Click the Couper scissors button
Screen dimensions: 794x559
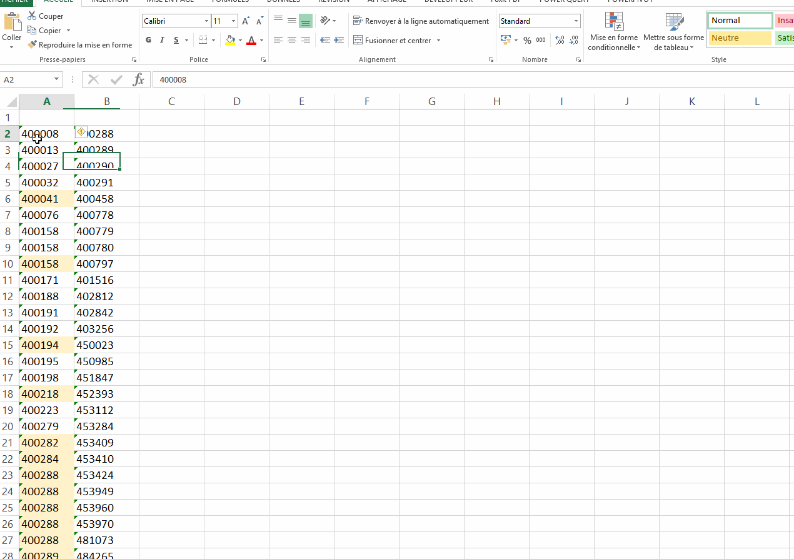(45, 16)
